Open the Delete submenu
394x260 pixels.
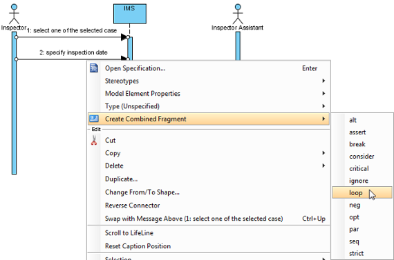tap(209, 166)
